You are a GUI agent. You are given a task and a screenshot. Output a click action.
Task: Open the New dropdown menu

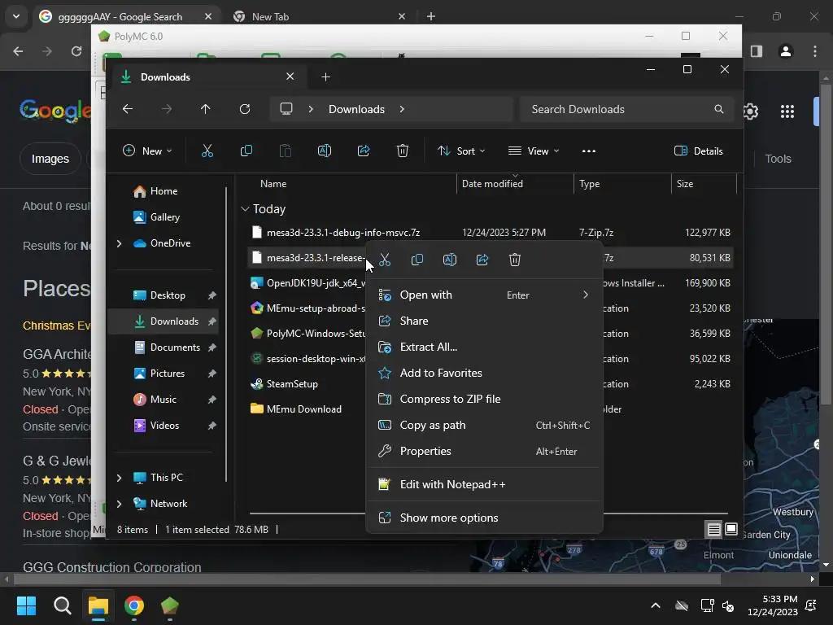147,151
